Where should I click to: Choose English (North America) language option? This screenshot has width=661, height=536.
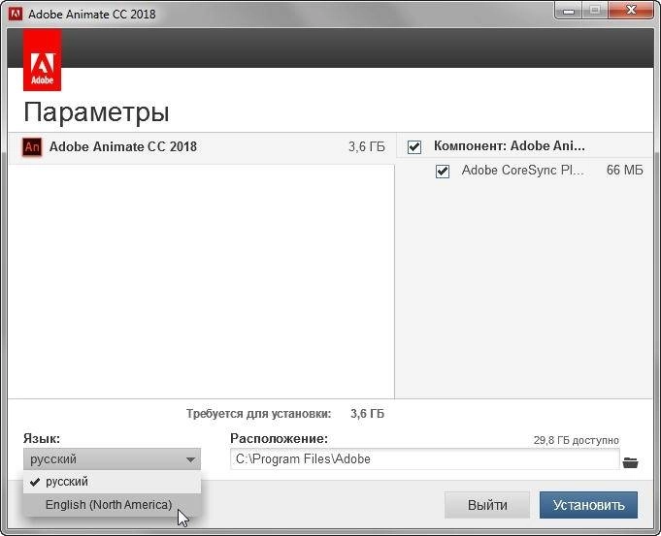click(113, 504)
